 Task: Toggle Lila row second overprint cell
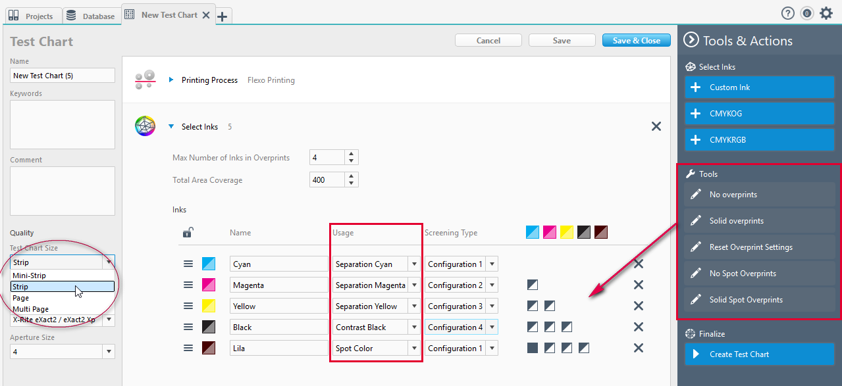point(550,348)
